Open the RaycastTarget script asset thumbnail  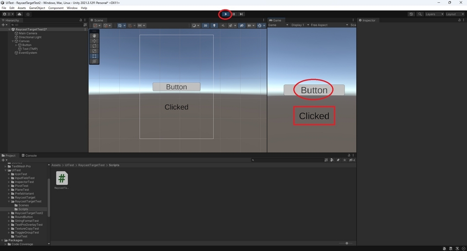click(62, 178)
